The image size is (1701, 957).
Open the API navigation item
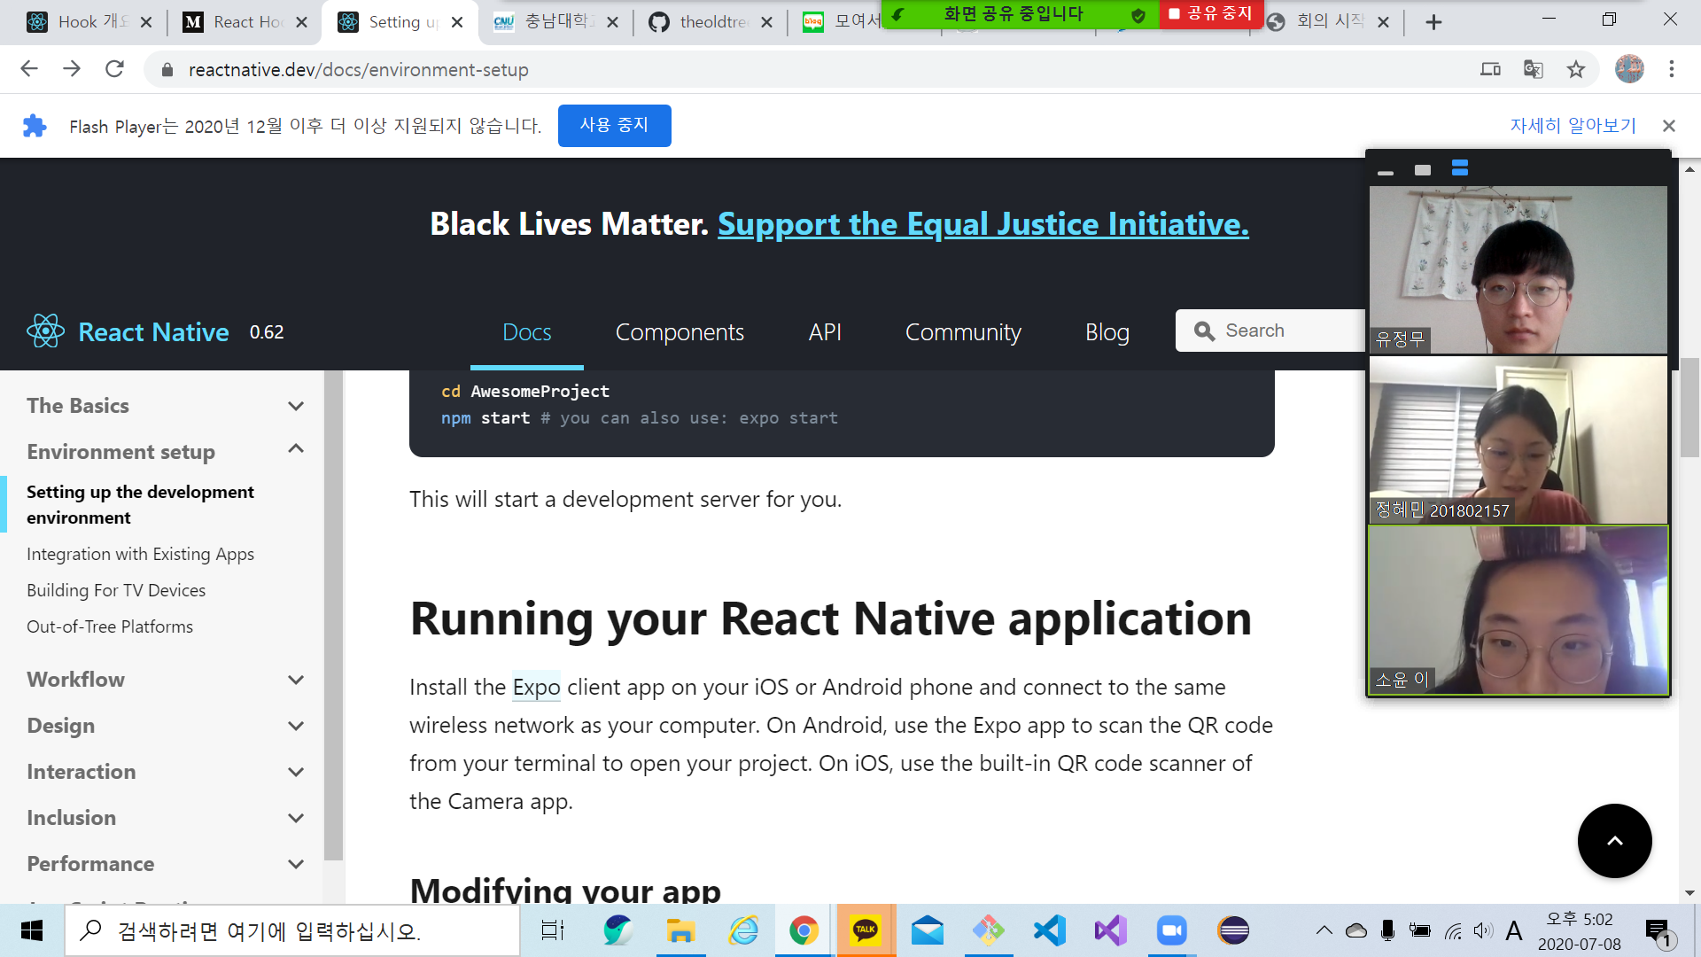pyautogui.click(x=825, y=332)
